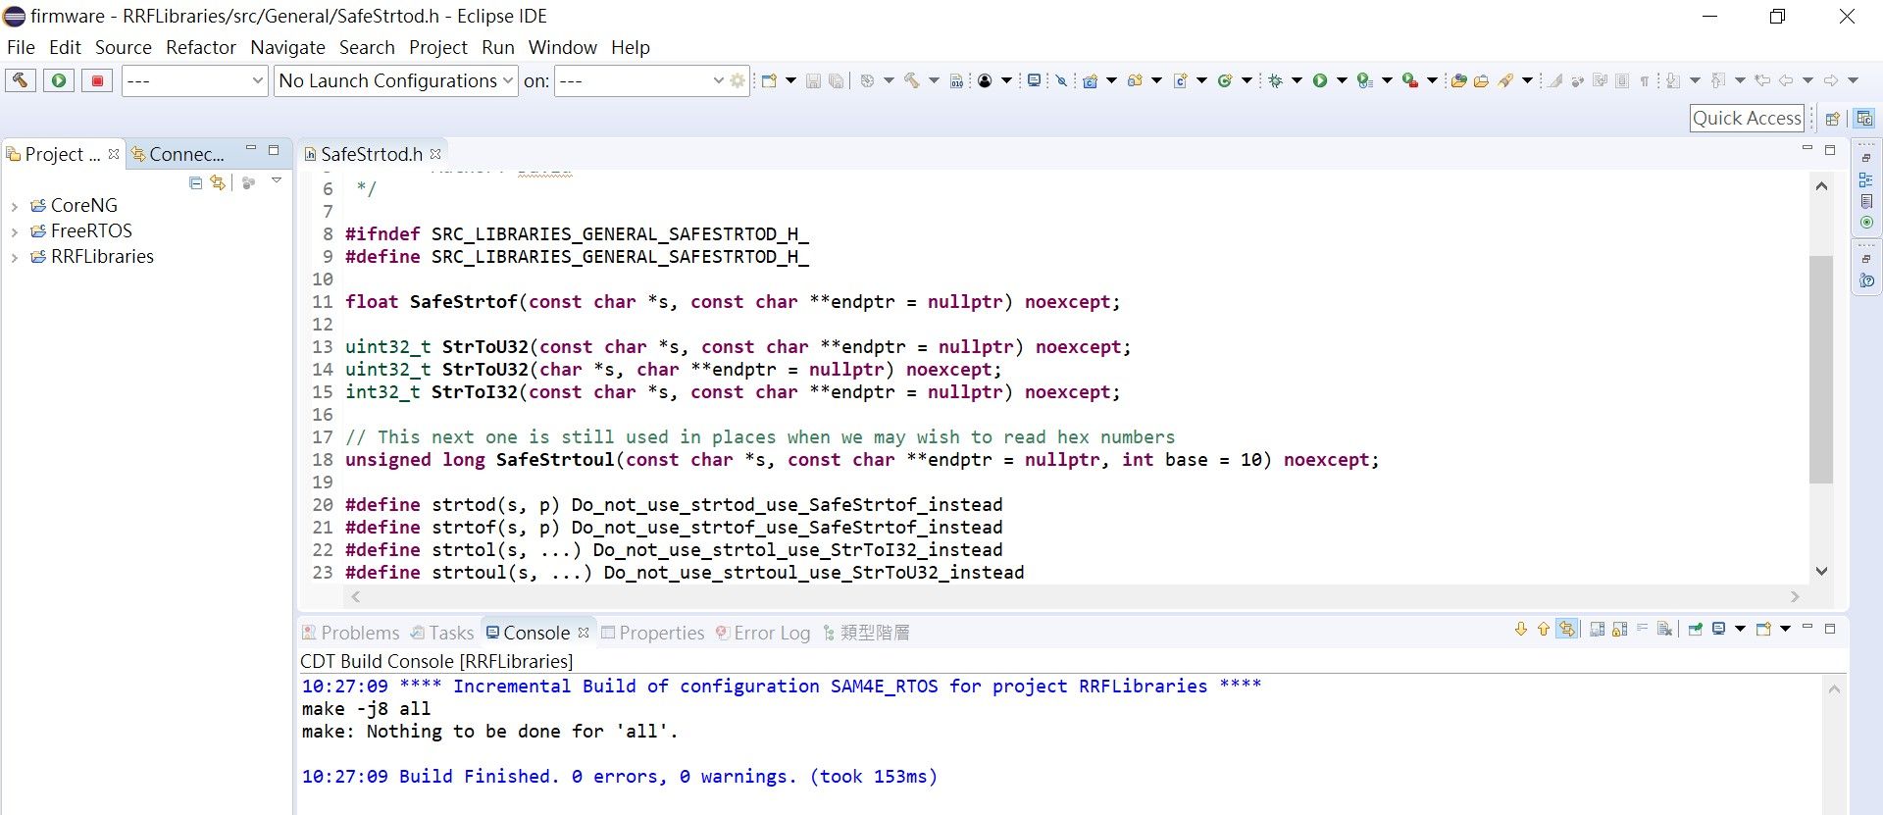Toggle console wrap lines button

point(1642,629)
